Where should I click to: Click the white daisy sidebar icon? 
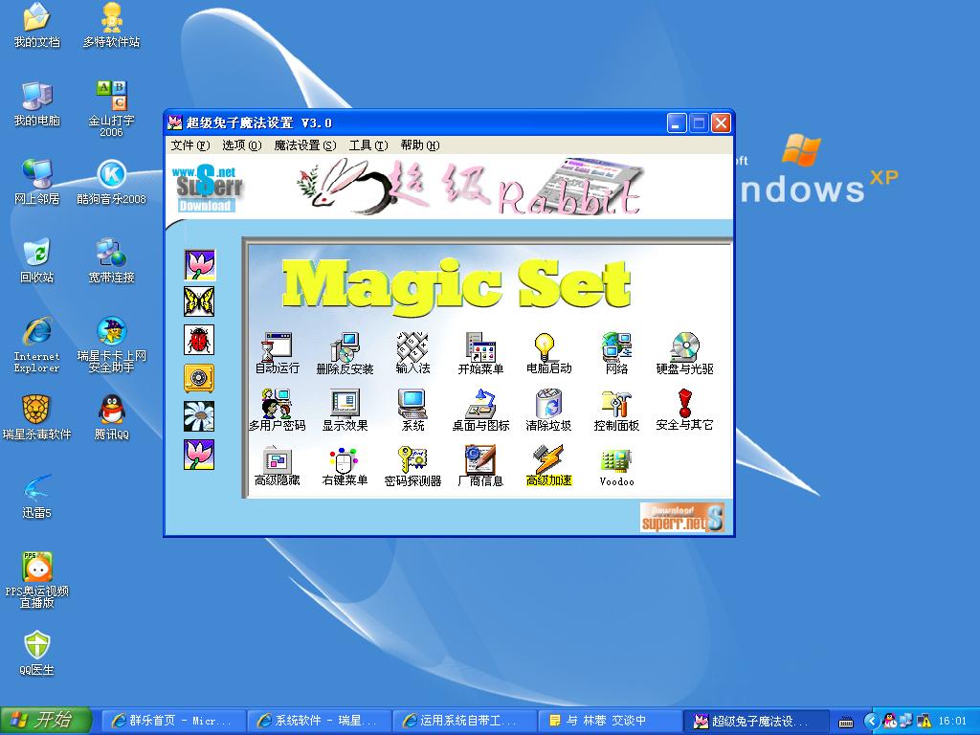point(199,416)
